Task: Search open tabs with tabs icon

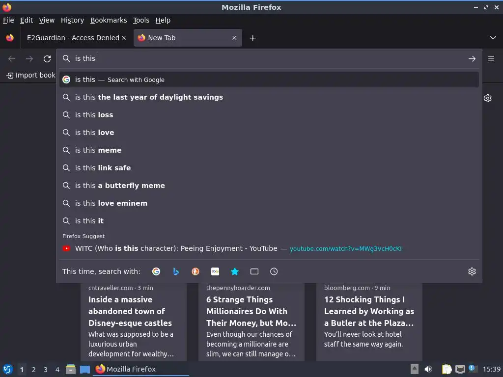Action: coord(254,271)
